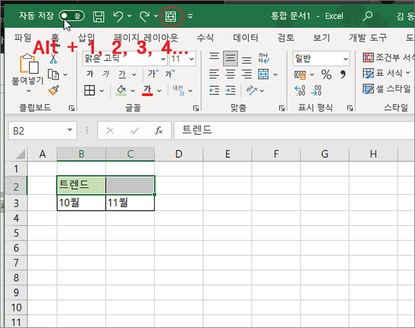Open the Font Color dropdown arrow
Screen dimensions: 415x328
point(159,91)
